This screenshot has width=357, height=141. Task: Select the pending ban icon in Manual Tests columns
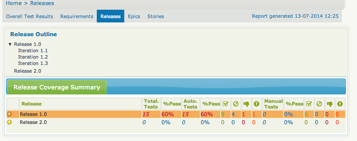319,104
